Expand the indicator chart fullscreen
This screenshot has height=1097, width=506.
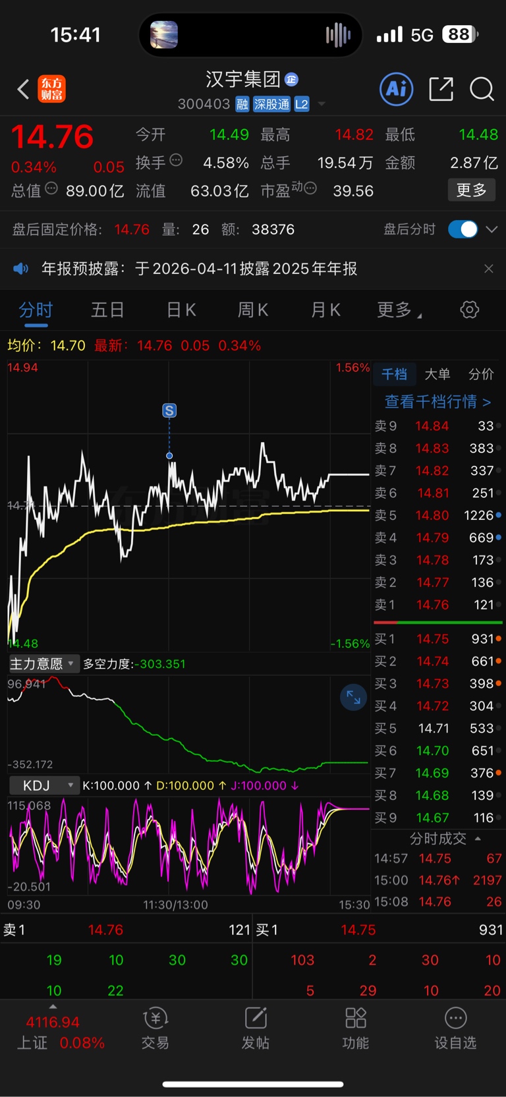point(354,697)
